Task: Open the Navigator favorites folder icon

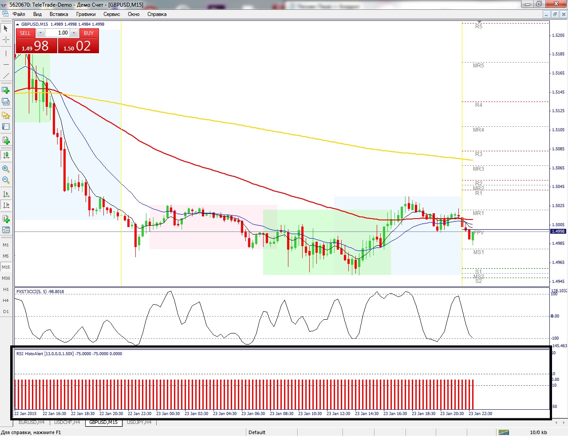Action: [6, 115]
